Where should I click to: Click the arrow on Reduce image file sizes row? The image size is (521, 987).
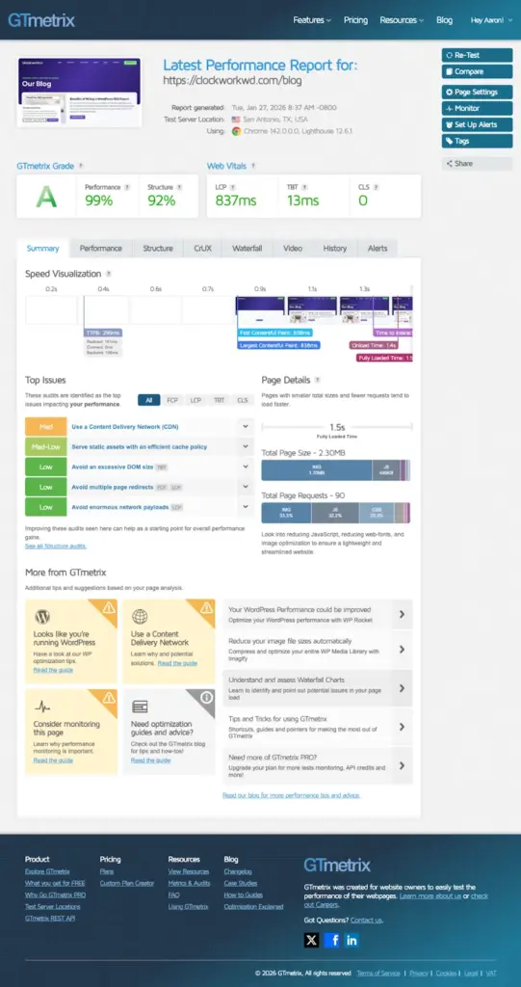[402, 650]
